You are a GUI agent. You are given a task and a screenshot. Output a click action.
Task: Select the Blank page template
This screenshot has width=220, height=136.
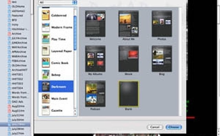click(129, 94)
